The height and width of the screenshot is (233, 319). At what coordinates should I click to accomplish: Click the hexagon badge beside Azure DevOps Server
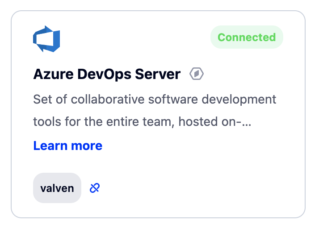click(197, 74)
